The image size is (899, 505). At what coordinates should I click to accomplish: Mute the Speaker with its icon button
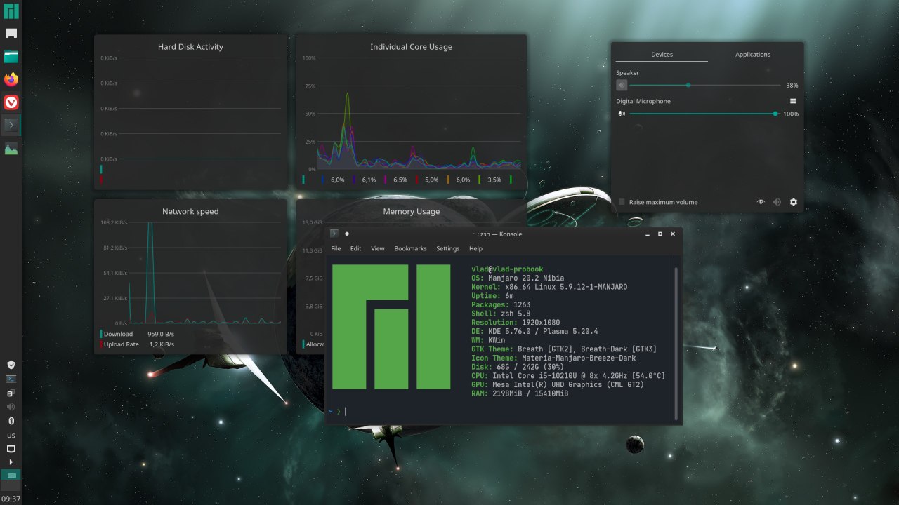(622, 85)
